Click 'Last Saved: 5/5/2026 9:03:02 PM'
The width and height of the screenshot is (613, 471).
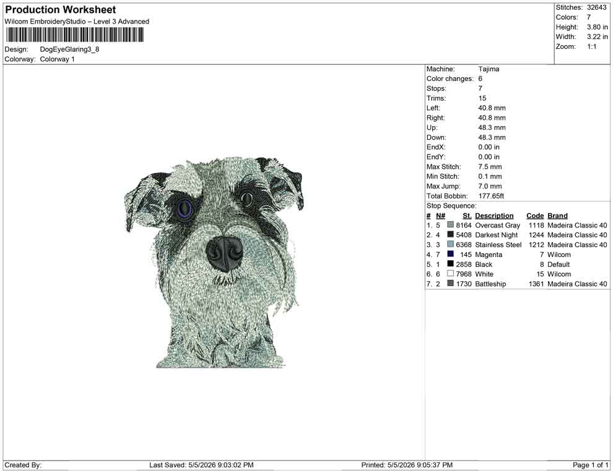201,465
